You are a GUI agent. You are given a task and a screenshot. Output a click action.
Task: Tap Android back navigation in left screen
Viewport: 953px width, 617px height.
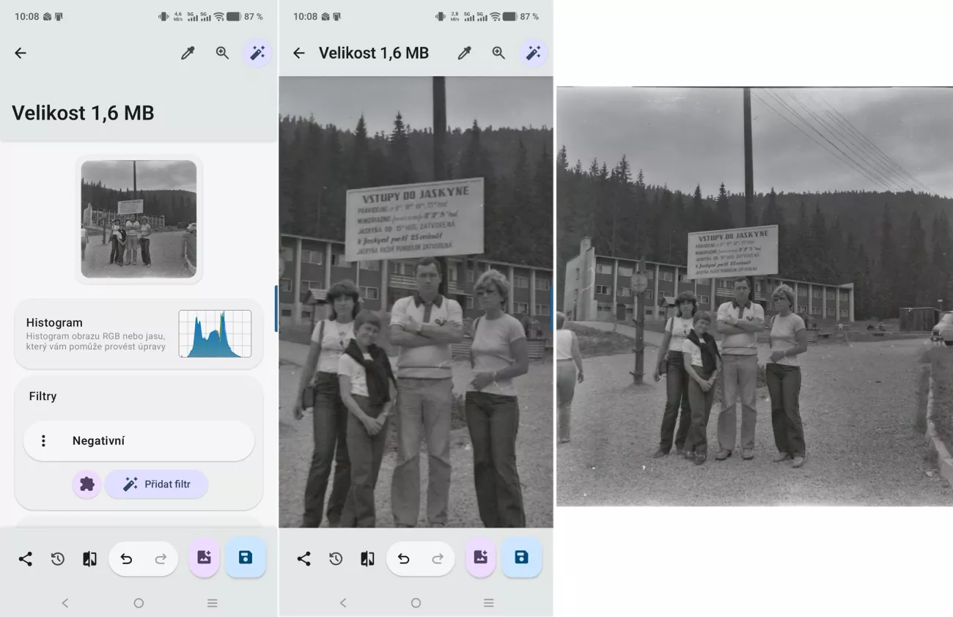(65, 603)
